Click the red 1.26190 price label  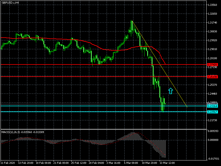tap(212, 76)
